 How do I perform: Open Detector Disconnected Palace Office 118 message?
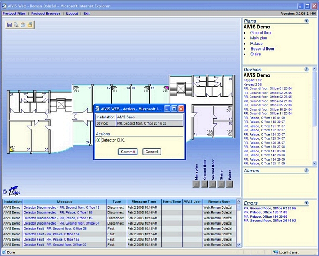pos(58,212)
